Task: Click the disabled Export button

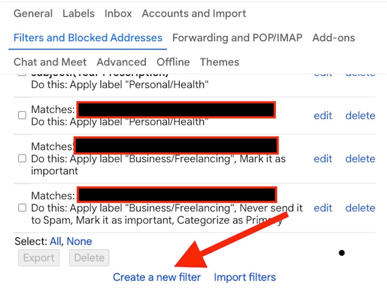Action: pos(39,258)
